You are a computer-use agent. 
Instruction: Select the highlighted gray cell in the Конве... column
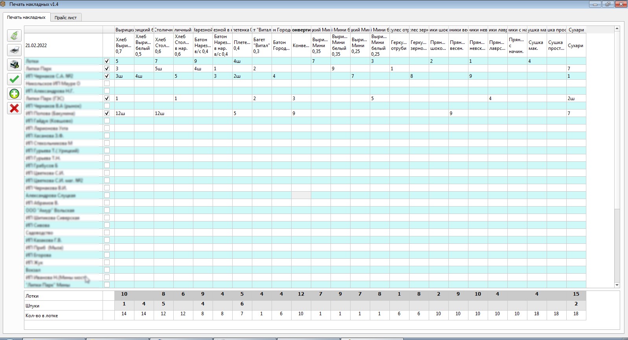[x=301, y=195]
